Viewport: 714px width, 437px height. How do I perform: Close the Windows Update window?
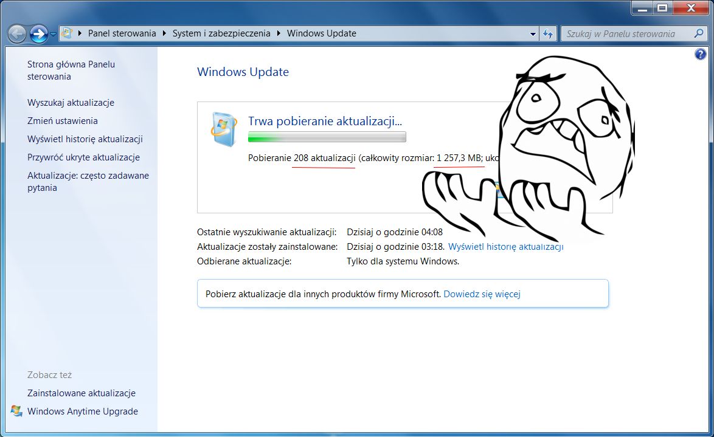(x=691, y=8)
